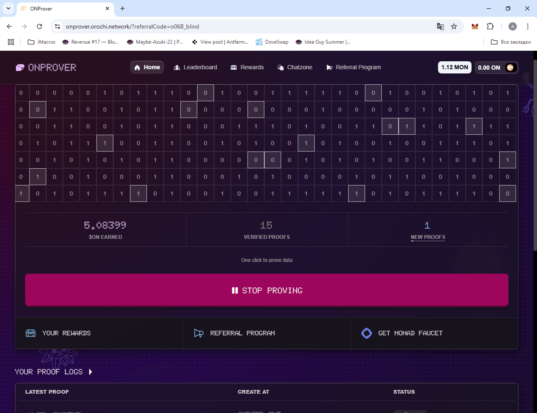This screenshot has height=413, width=537.
Task: Open the tab search dropdown
Action: 8,8
